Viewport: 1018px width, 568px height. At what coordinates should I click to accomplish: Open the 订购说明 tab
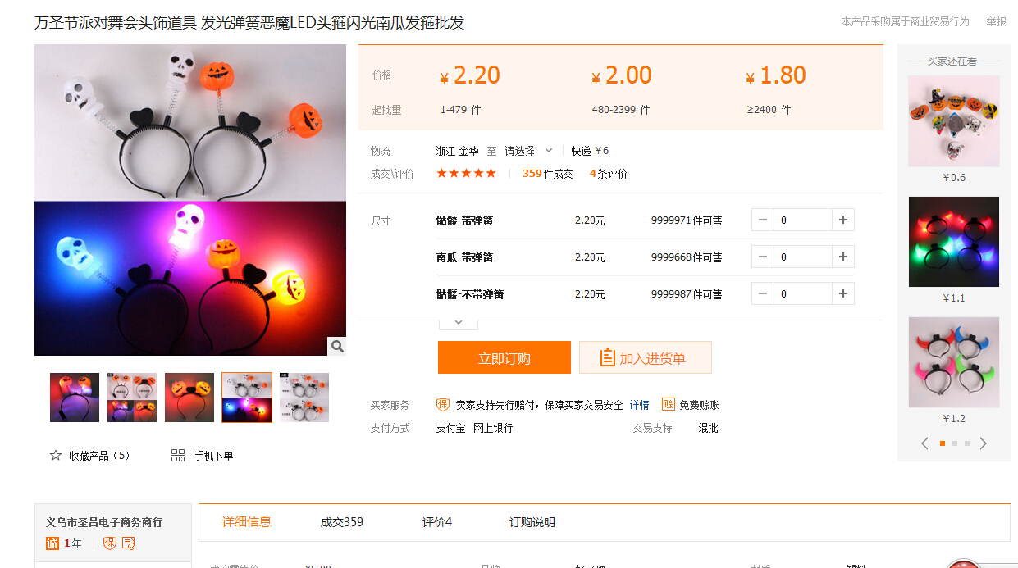532,522
